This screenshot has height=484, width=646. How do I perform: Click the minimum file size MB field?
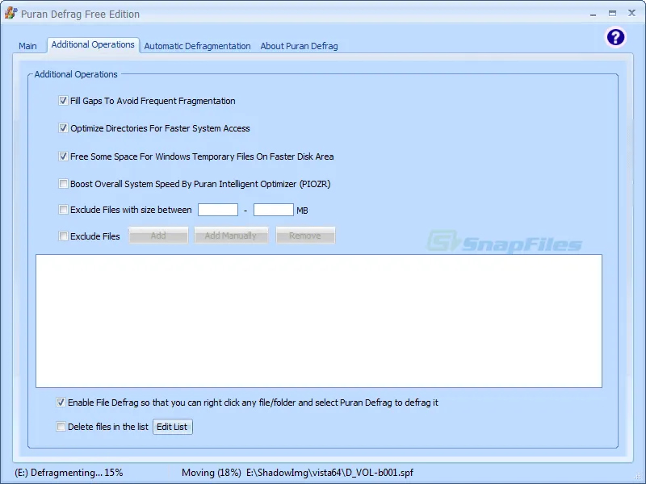click(x=218, y=210)
